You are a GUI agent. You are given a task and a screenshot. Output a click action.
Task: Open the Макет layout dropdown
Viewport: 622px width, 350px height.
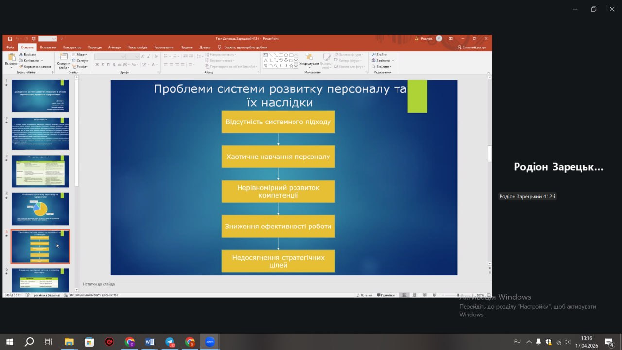[81, 55]
